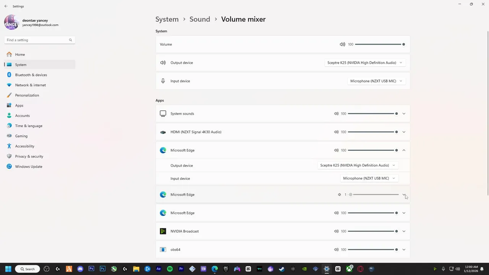489x275 pixels.
Task: Mute obs64 via its speaker icon
Action: [336, 249]
